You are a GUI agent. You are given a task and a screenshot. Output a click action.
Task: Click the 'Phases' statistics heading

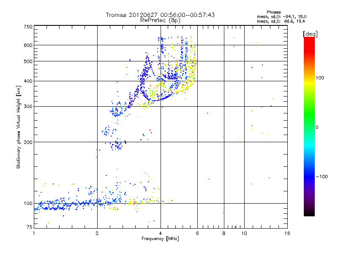[x=273, y=12]
